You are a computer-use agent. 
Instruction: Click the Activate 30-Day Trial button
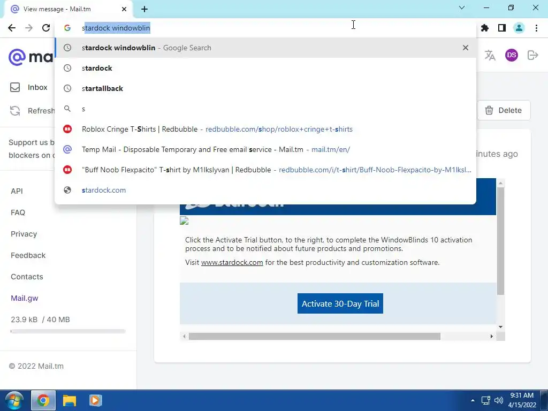point(340,303)
